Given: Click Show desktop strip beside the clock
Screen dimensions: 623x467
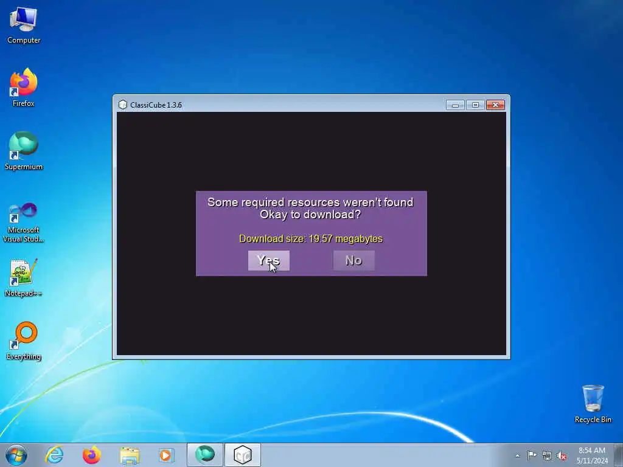Looking at the screenshot, I should pyautogui.click(x=619, y=455).
